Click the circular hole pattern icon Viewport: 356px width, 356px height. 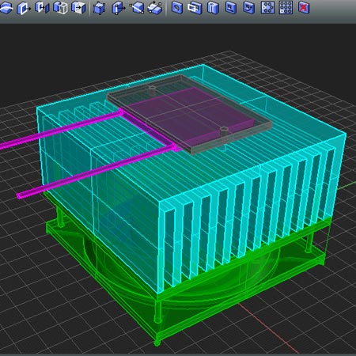(267, 7)
